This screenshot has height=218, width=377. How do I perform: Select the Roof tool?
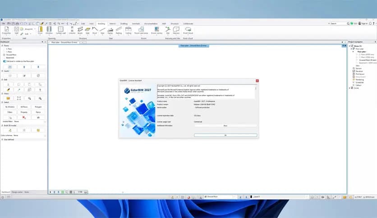tap(95, 31)
